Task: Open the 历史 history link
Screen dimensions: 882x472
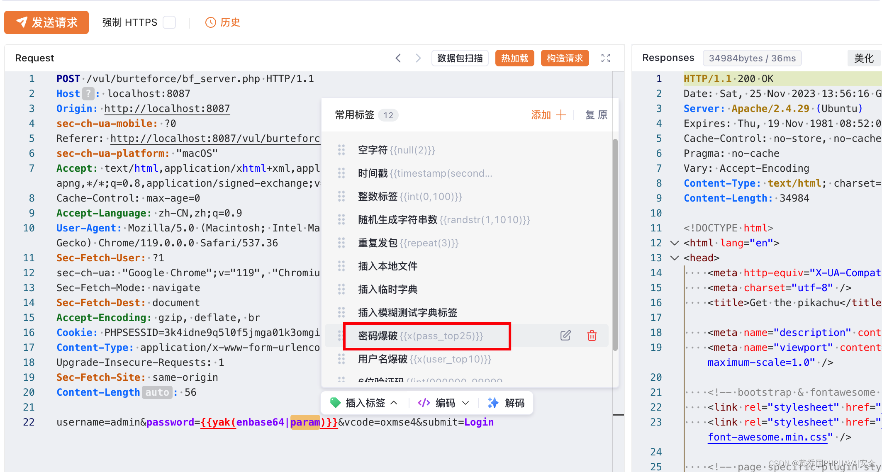Action: click(223, 22)
